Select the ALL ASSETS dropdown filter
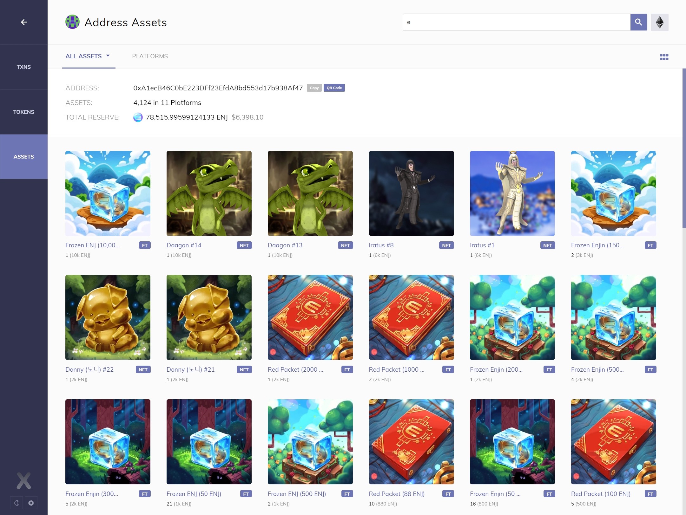 coord(88,56)
